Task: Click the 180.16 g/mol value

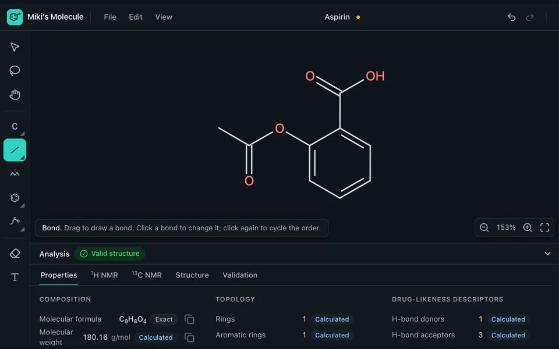Action: pos(106,337)
